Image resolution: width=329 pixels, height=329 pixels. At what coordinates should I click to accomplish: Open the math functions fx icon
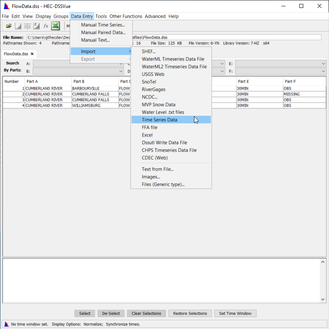[46, 26]
